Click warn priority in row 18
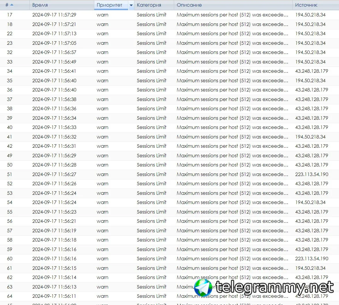The image size is (339, 305). (103, 24)
